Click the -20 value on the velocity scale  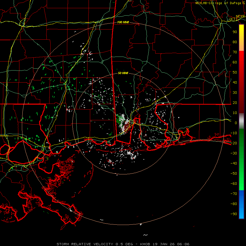click(x=234, y=143)
